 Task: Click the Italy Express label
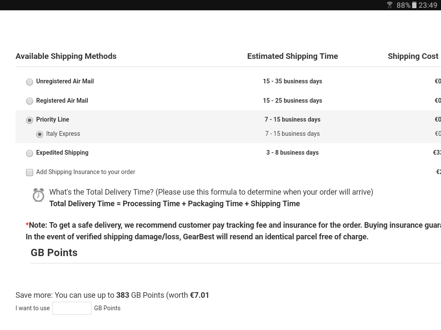click(63, 134)
